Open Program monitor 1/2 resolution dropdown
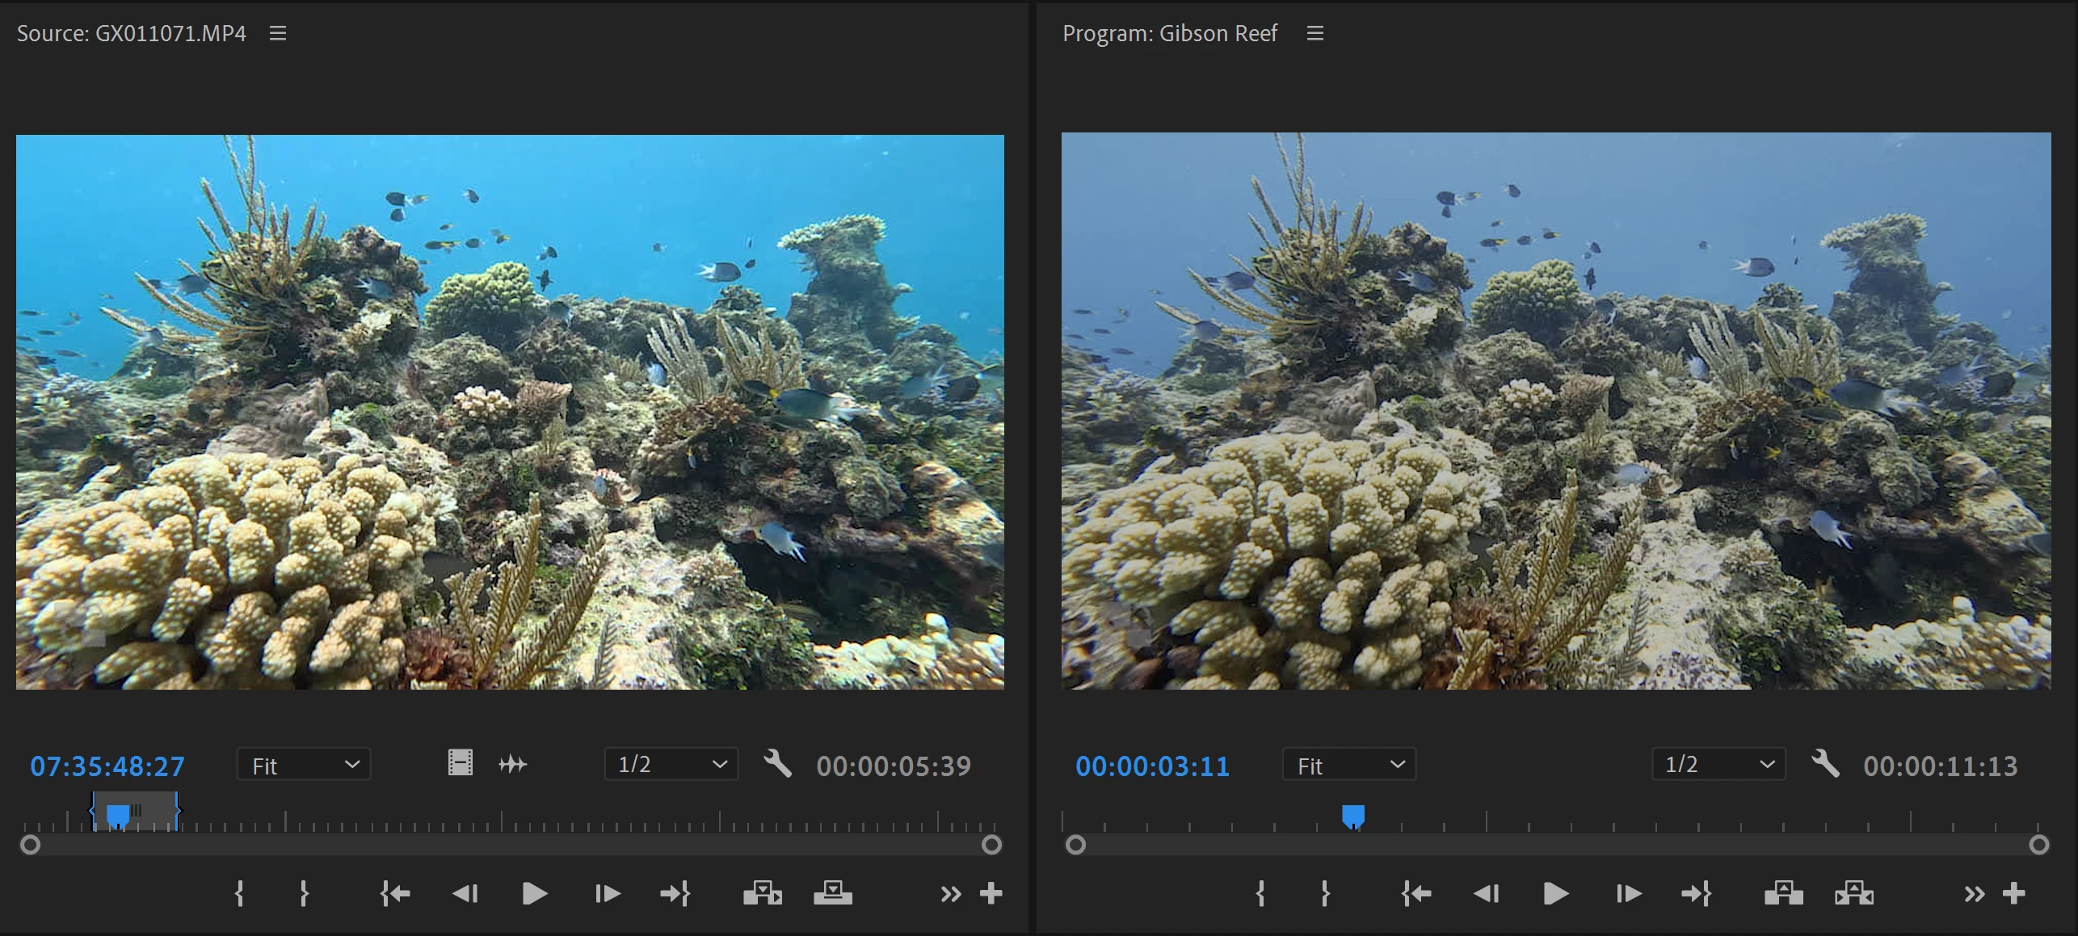 1718,764
